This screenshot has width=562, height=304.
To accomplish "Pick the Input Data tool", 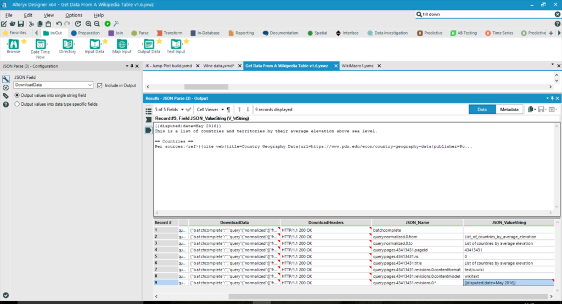I will pos(94,44).
